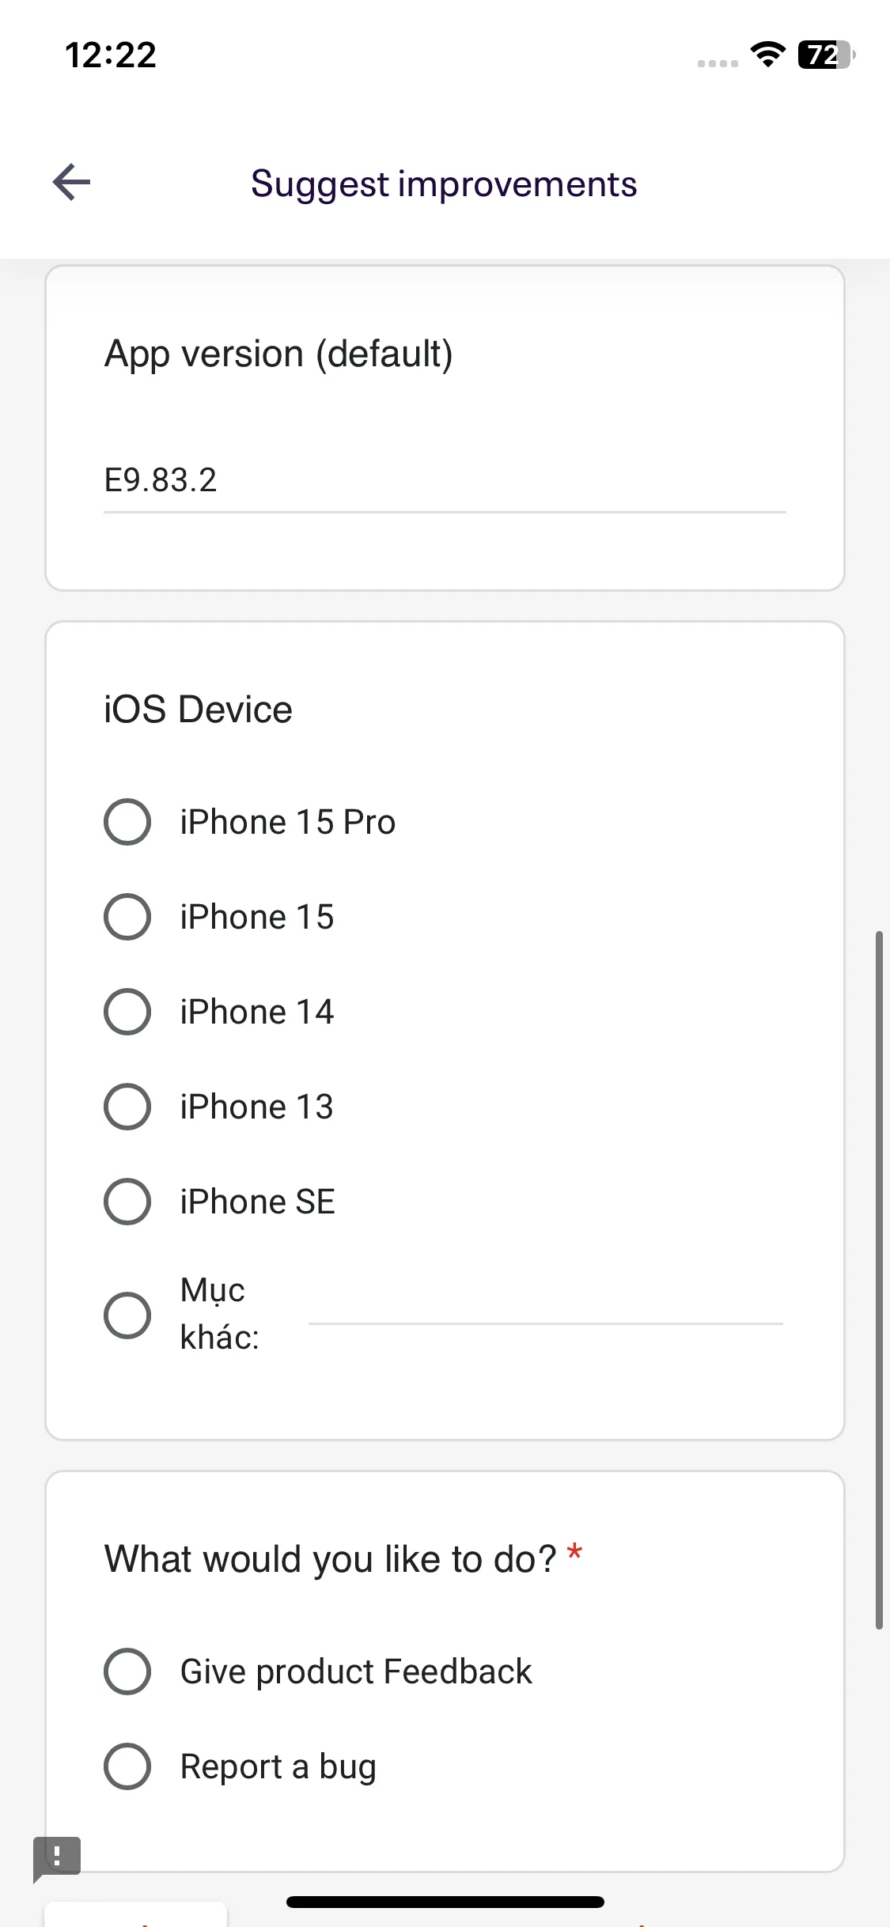Open the report problem flag icon
Screen dimensions: 890x1927
[56, 1858]
